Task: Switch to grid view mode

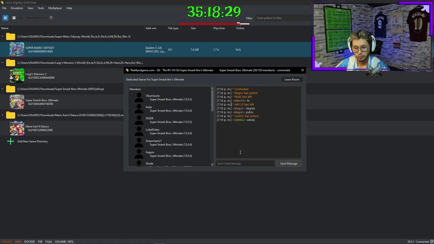Action: [5, 18]
